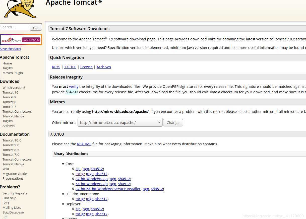Open the Migration Guide link
This screenshot has width=306, height=219.
(x=15, y=174)
